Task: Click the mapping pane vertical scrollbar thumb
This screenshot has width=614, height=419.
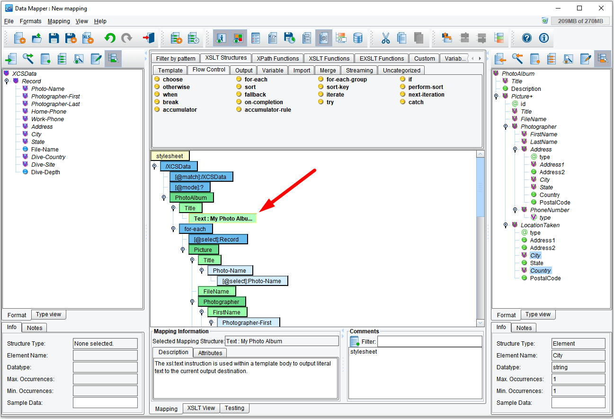Action: coord(481,187)
